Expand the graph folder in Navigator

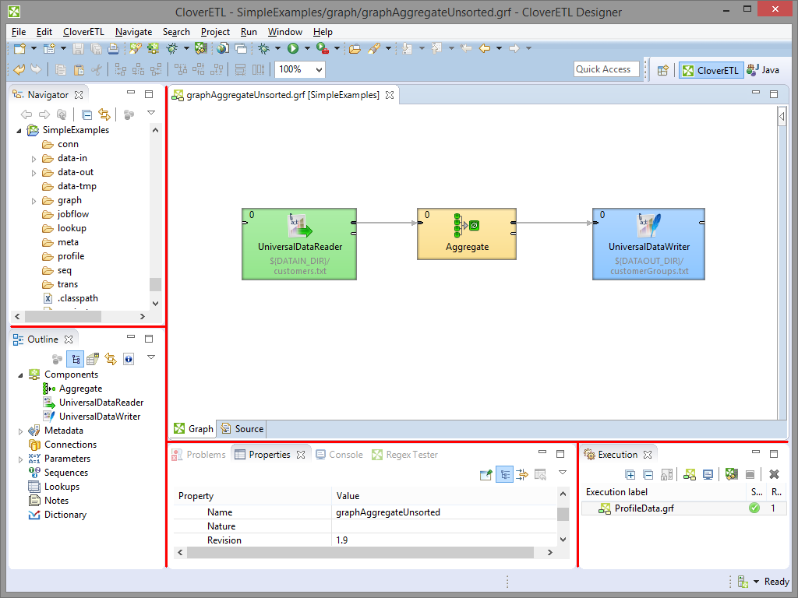click(34, 201)
